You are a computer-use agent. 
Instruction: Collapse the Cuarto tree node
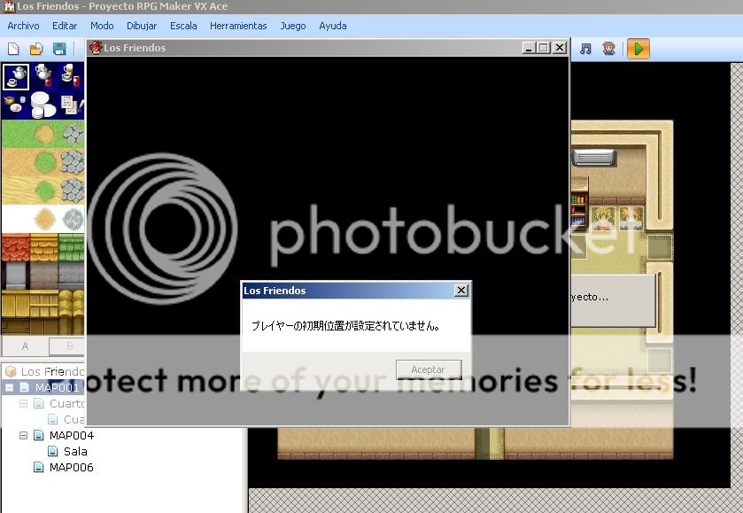23,404
